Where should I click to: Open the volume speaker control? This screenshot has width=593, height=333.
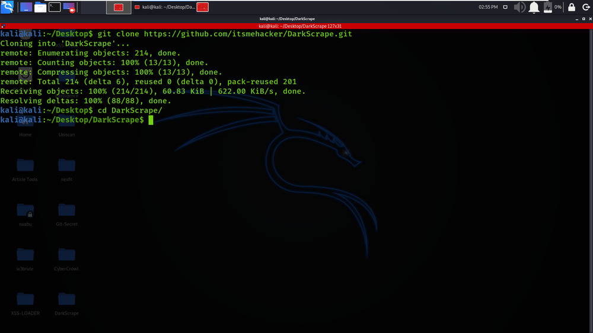pyautogui.click(x=519, y=7)
